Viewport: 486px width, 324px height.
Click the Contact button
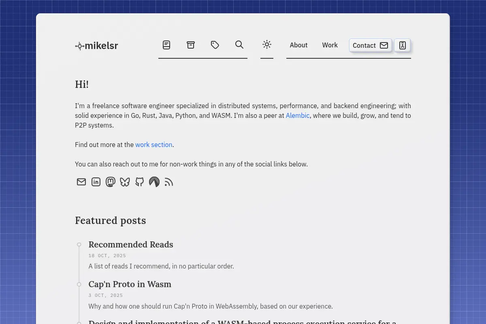[x=370, y=45]
